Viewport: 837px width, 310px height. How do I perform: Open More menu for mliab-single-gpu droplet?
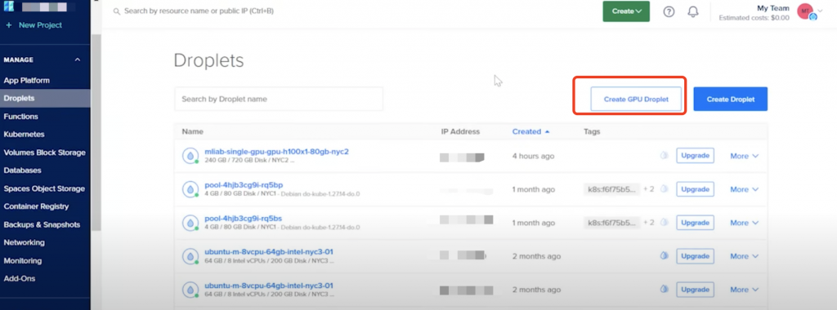(x=744, y=156)
